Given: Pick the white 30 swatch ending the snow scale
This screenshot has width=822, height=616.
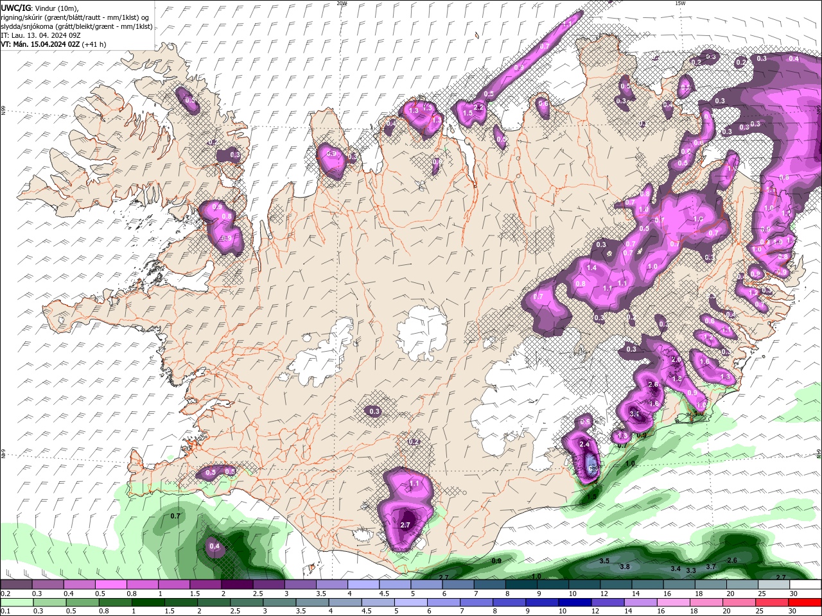Looking at the screenshot, I should (805, 585).
